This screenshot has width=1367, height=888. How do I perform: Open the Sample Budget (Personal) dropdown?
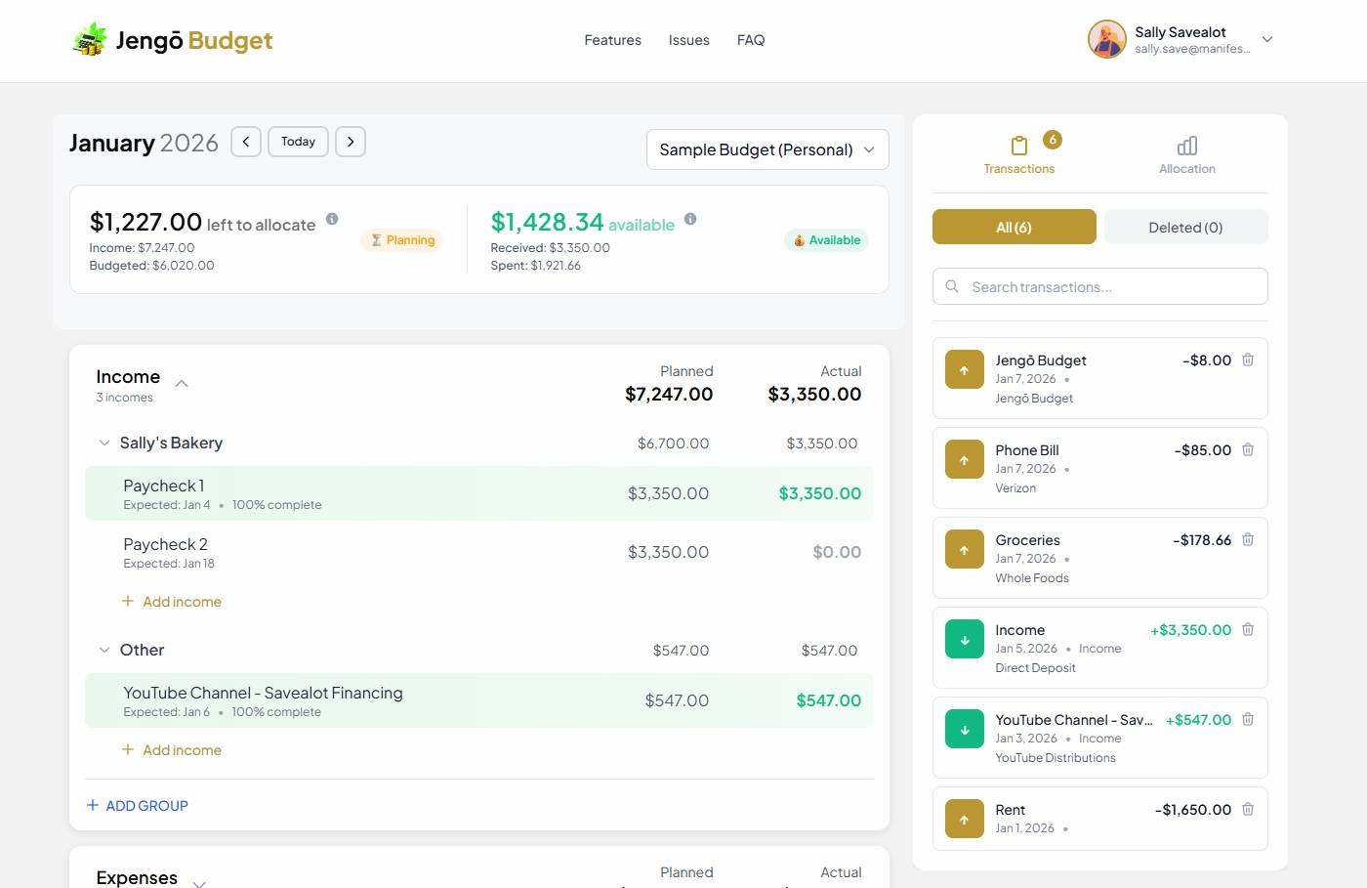point(766,149)
